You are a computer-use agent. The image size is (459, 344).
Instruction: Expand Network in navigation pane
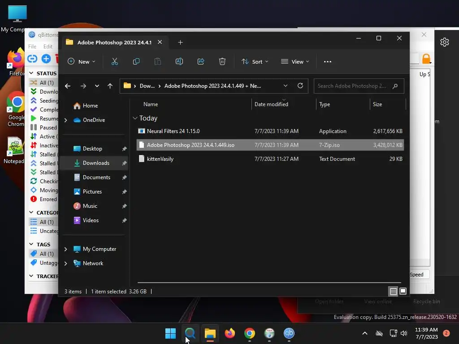(65, 263)
